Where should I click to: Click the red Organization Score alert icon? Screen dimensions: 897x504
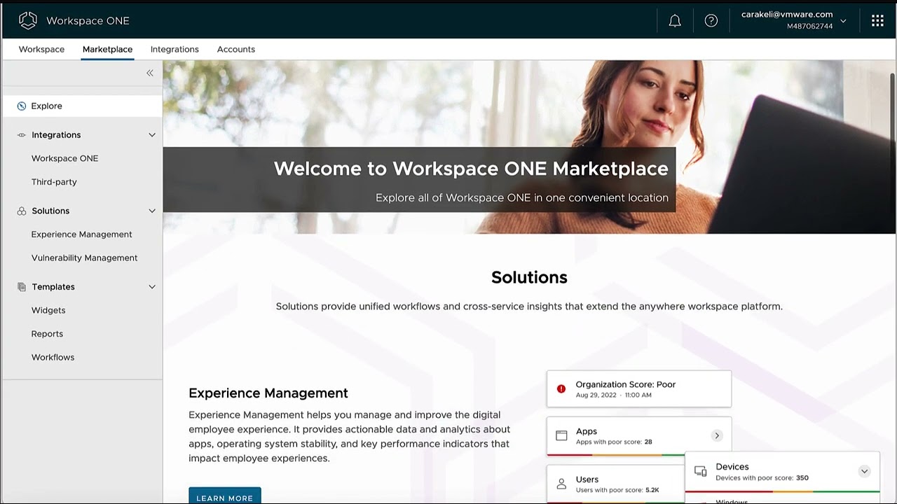tap(561, 389)
